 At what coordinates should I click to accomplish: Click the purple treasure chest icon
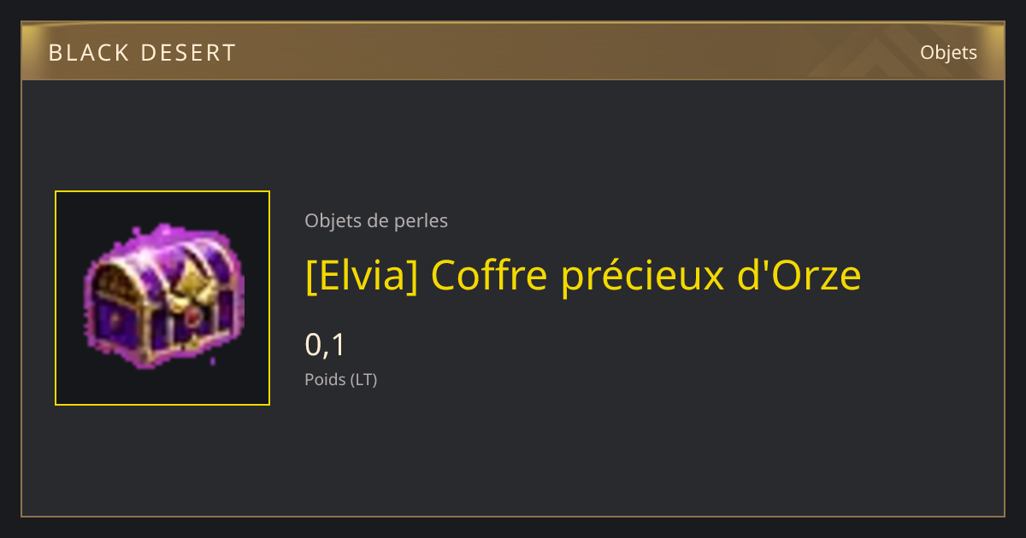point(162,296)
